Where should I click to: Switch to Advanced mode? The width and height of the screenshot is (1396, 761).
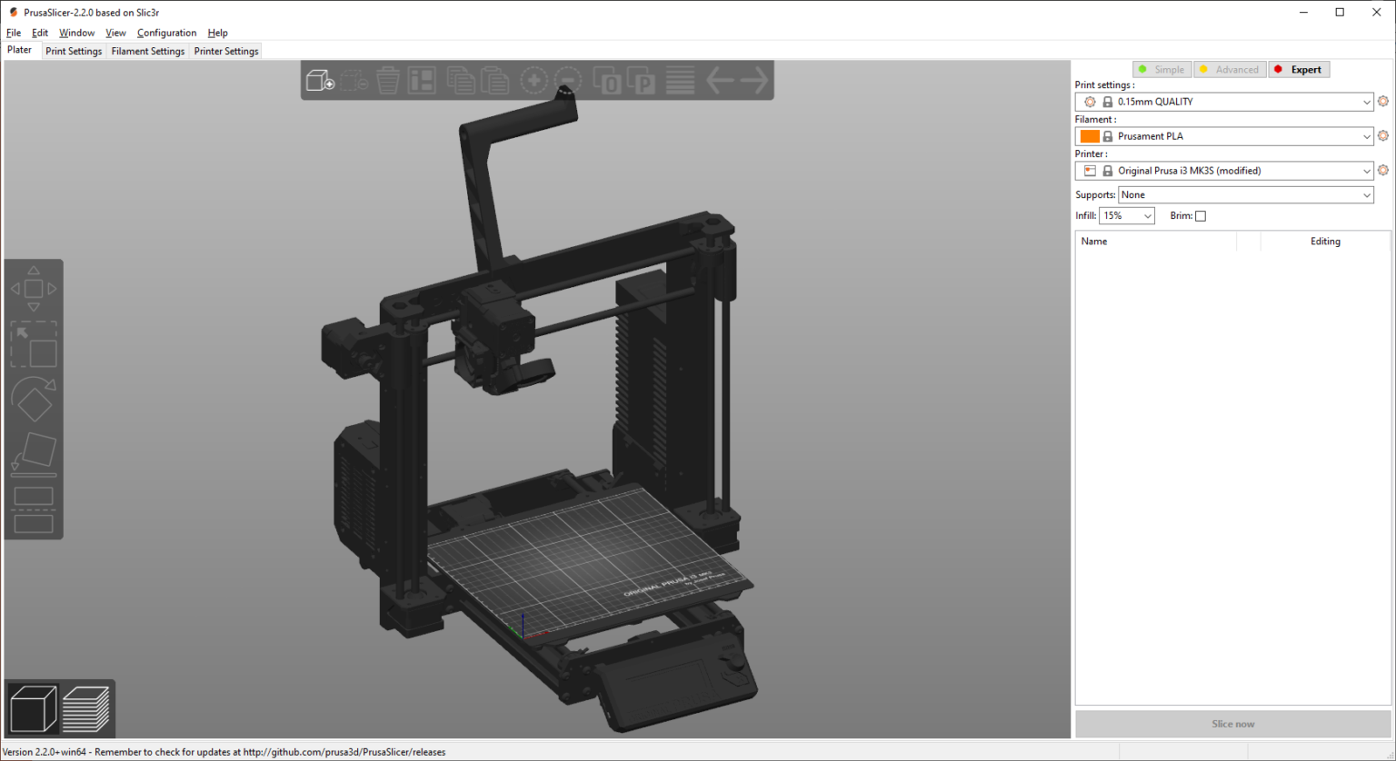[1230, 69]
